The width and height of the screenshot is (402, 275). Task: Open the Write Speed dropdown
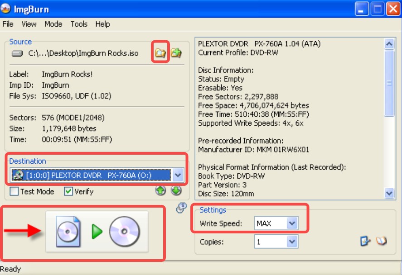click(292, 223)
